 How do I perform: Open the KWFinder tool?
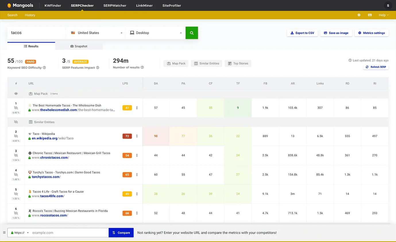[x=53, y=5]
